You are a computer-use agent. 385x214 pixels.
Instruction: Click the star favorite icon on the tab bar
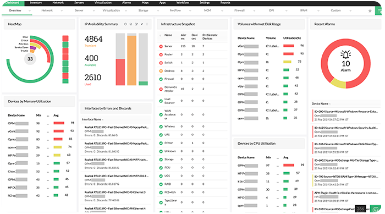click(370, 11)
